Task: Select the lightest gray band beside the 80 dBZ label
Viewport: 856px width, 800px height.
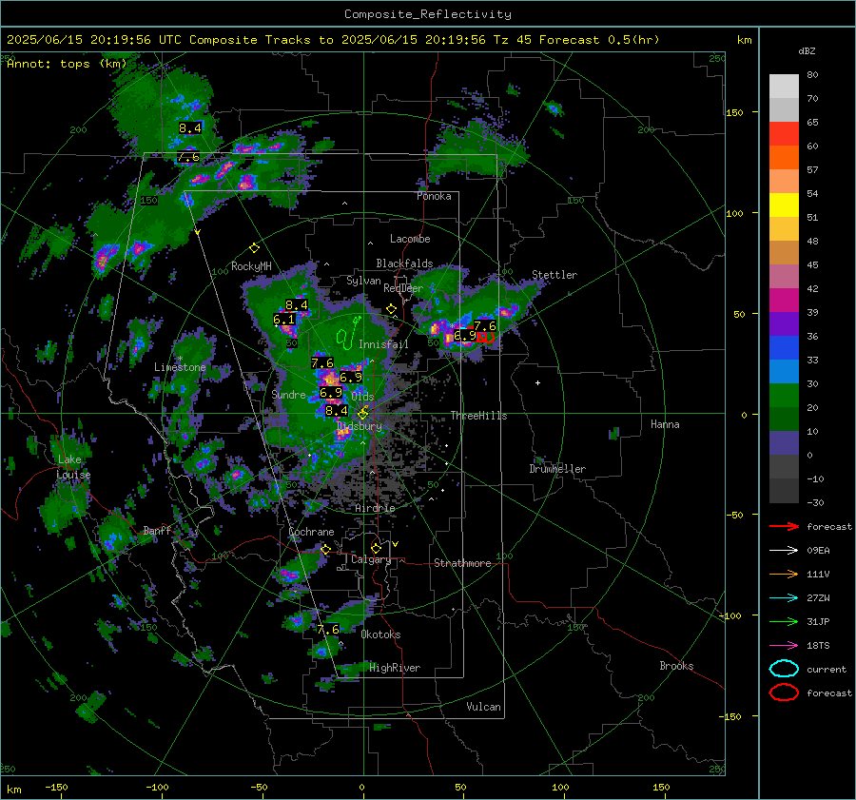Action: 784,87
